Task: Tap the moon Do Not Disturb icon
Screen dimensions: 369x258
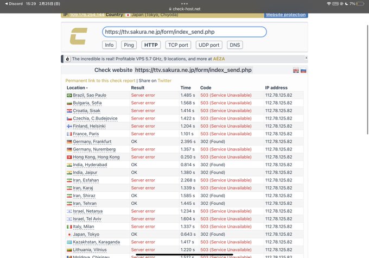Action: (346, 4)
